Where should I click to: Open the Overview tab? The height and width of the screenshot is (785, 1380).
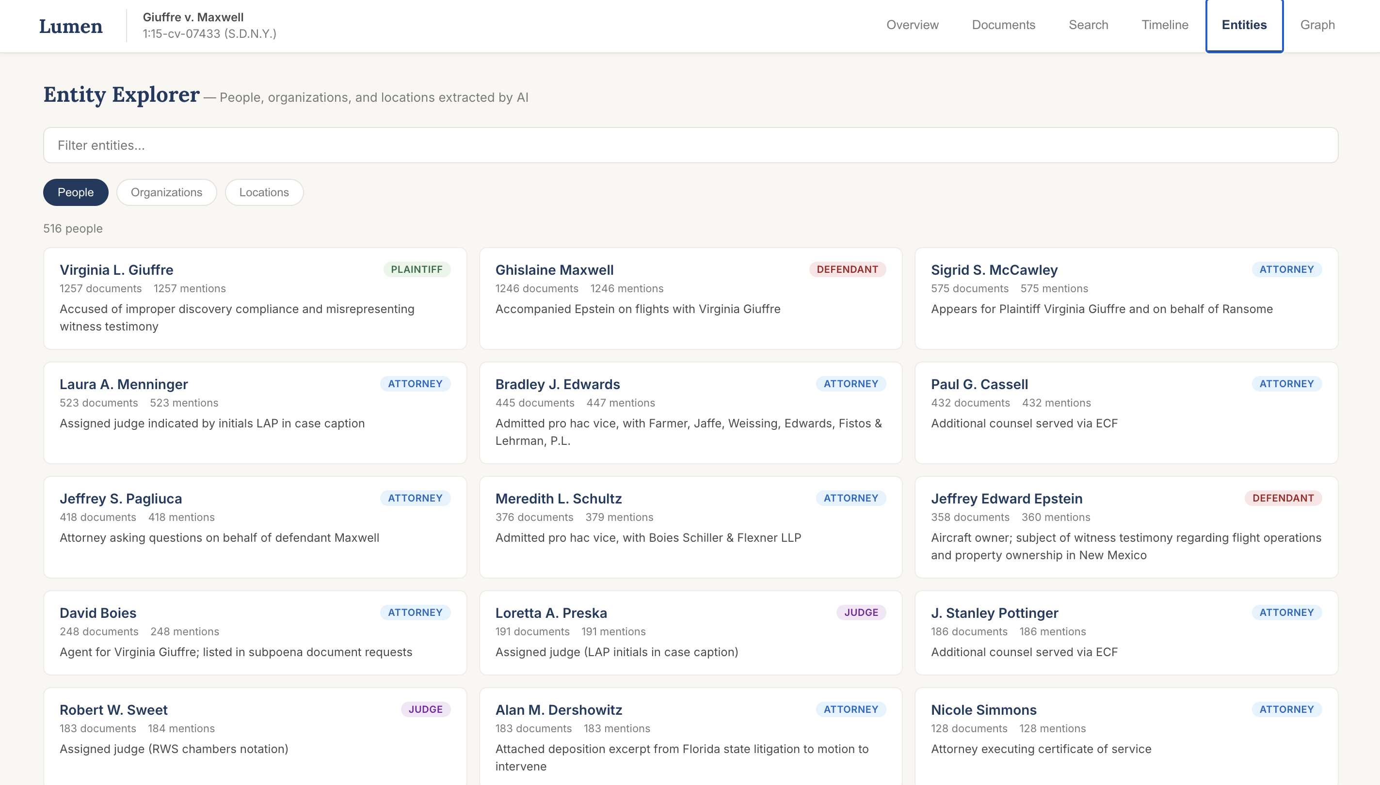[x=912, y=25]
